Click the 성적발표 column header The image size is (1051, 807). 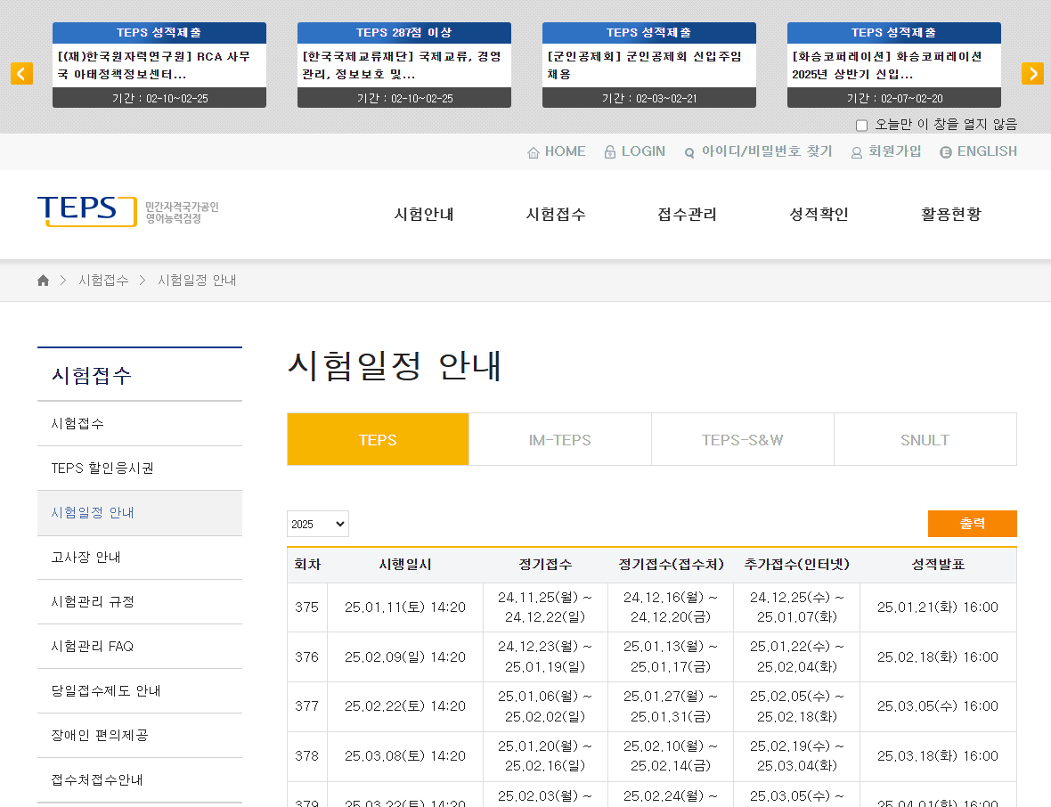click(x=938, y=565)
